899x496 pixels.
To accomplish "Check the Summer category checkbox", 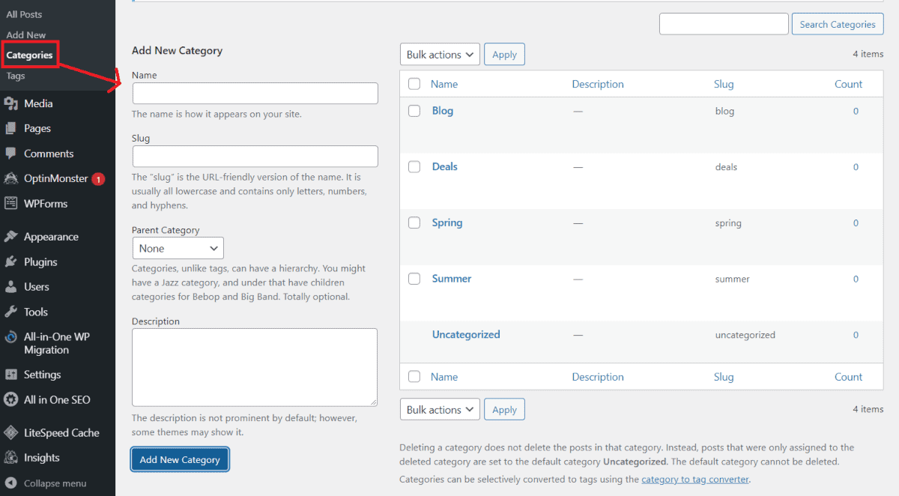I will 414,279.
